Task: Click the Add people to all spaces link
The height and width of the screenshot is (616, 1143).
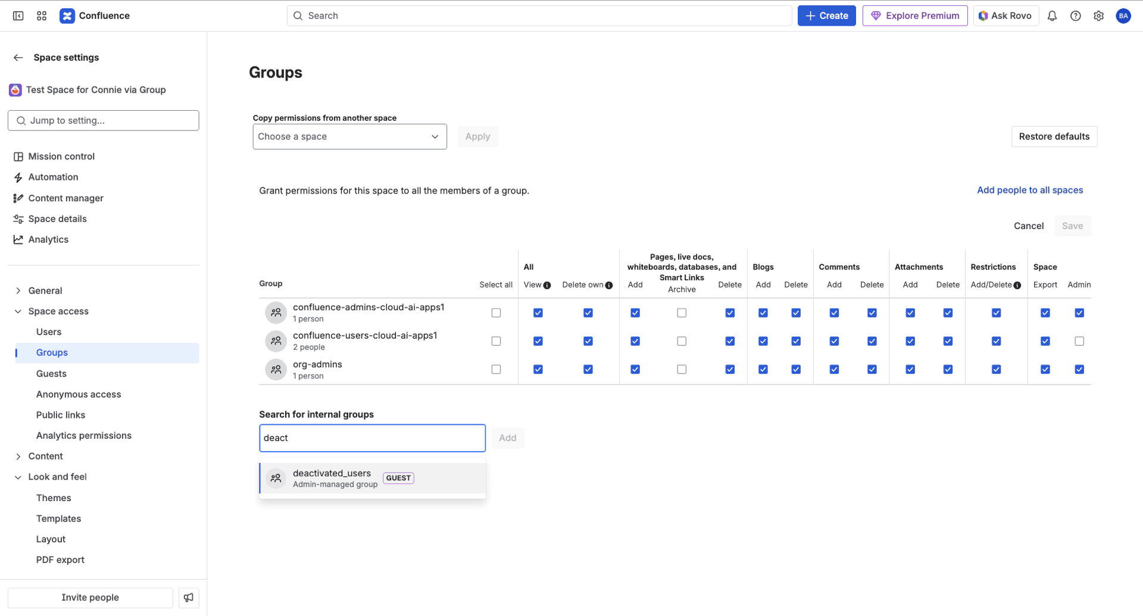Action: (1029, 190)
